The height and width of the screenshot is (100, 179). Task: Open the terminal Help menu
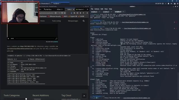110,9
